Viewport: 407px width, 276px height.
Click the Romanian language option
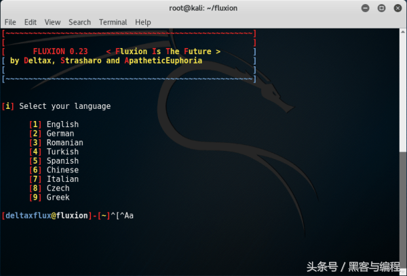(x=56, y=143)
